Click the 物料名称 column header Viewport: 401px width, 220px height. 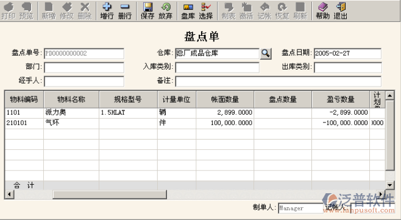(x=71, y=99)
